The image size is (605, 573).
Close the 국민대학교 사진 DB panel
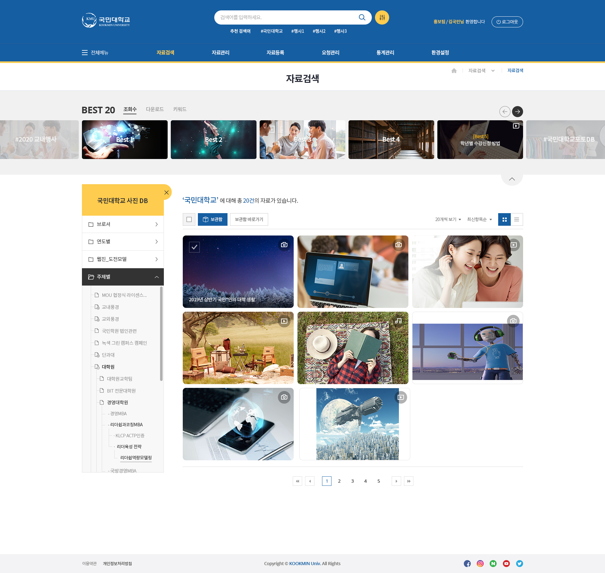pyautogui.click(x=166, y=192)
